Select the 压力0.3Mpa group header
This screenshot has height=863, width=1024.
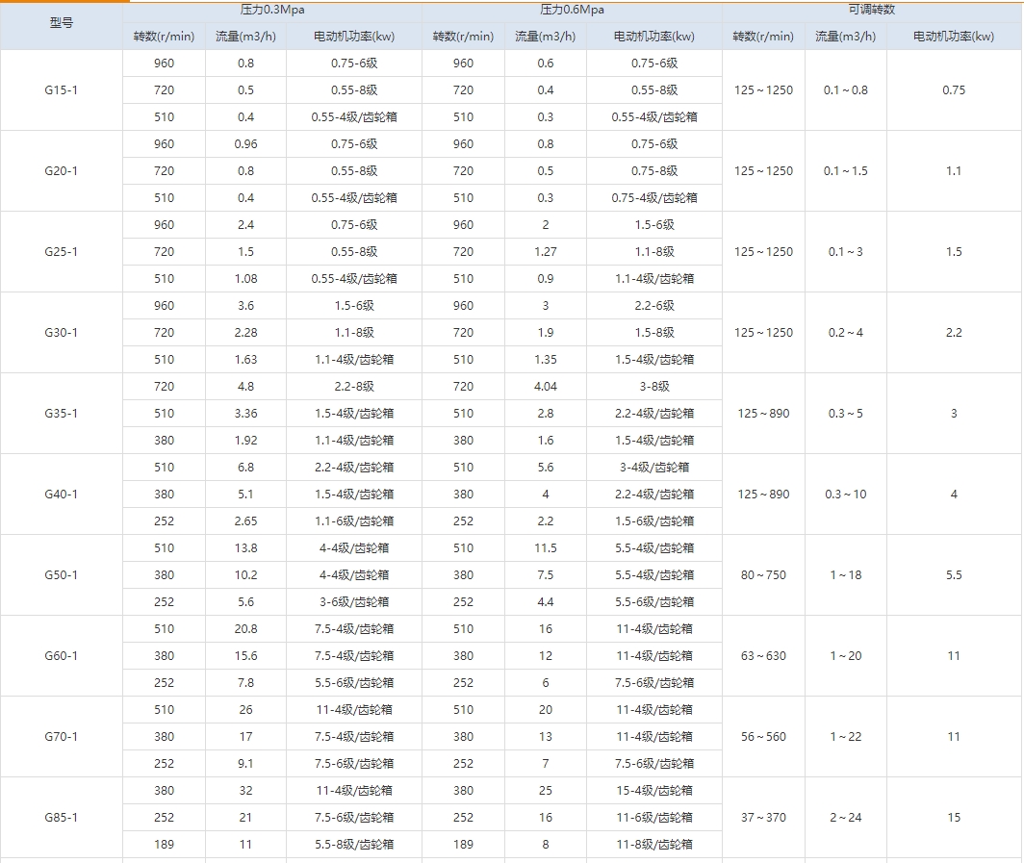(x=272, y=10)
